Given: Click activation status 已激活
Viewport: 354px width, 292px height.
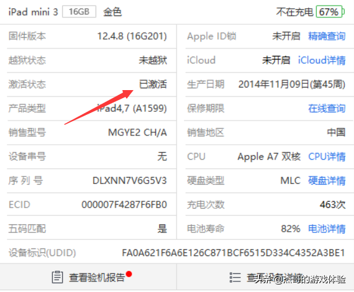Looking at the screenshot, I should (153, 84).
